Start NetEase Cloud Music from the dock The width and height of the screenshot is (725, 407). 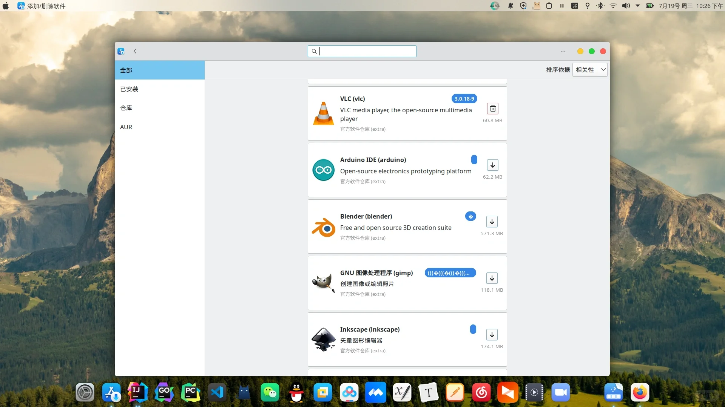coord(481,392)
